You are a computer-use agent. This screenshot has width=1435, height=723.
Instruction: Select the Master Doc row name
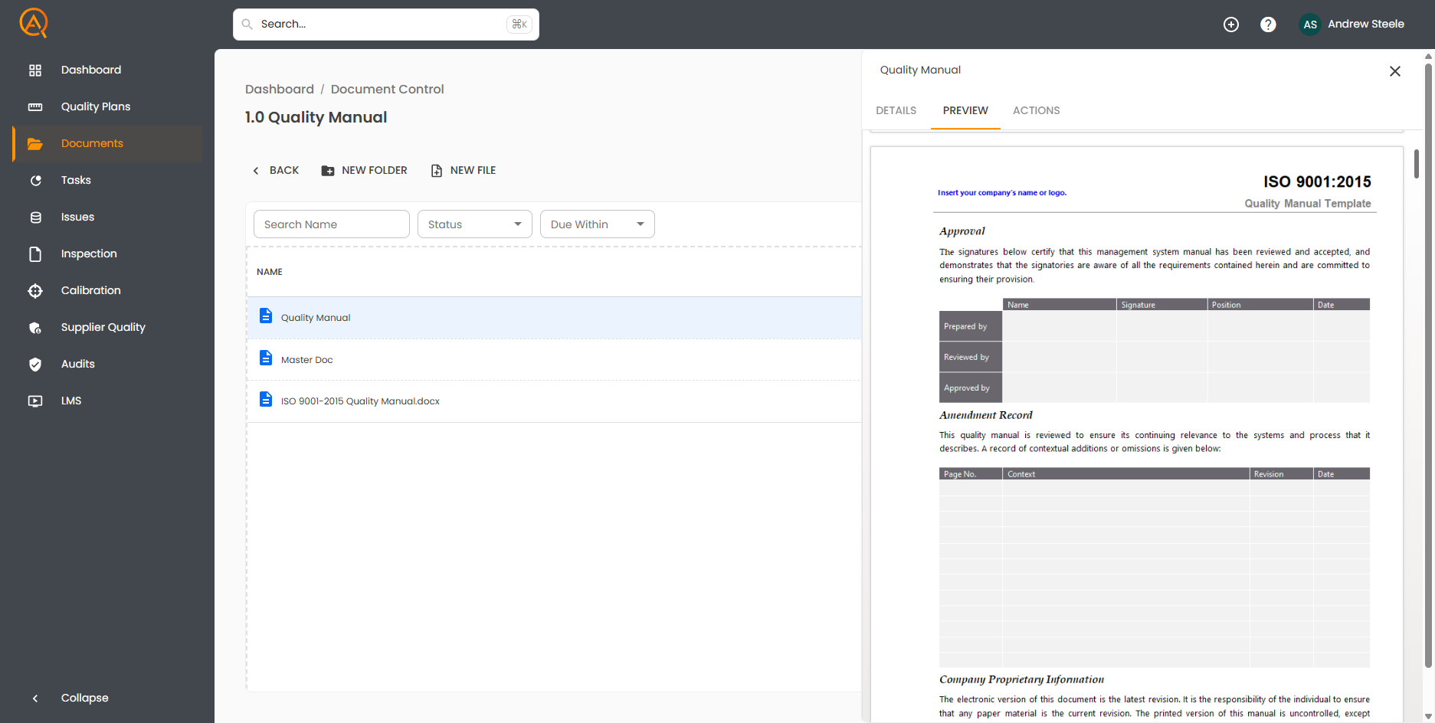(x=307, y=360)
